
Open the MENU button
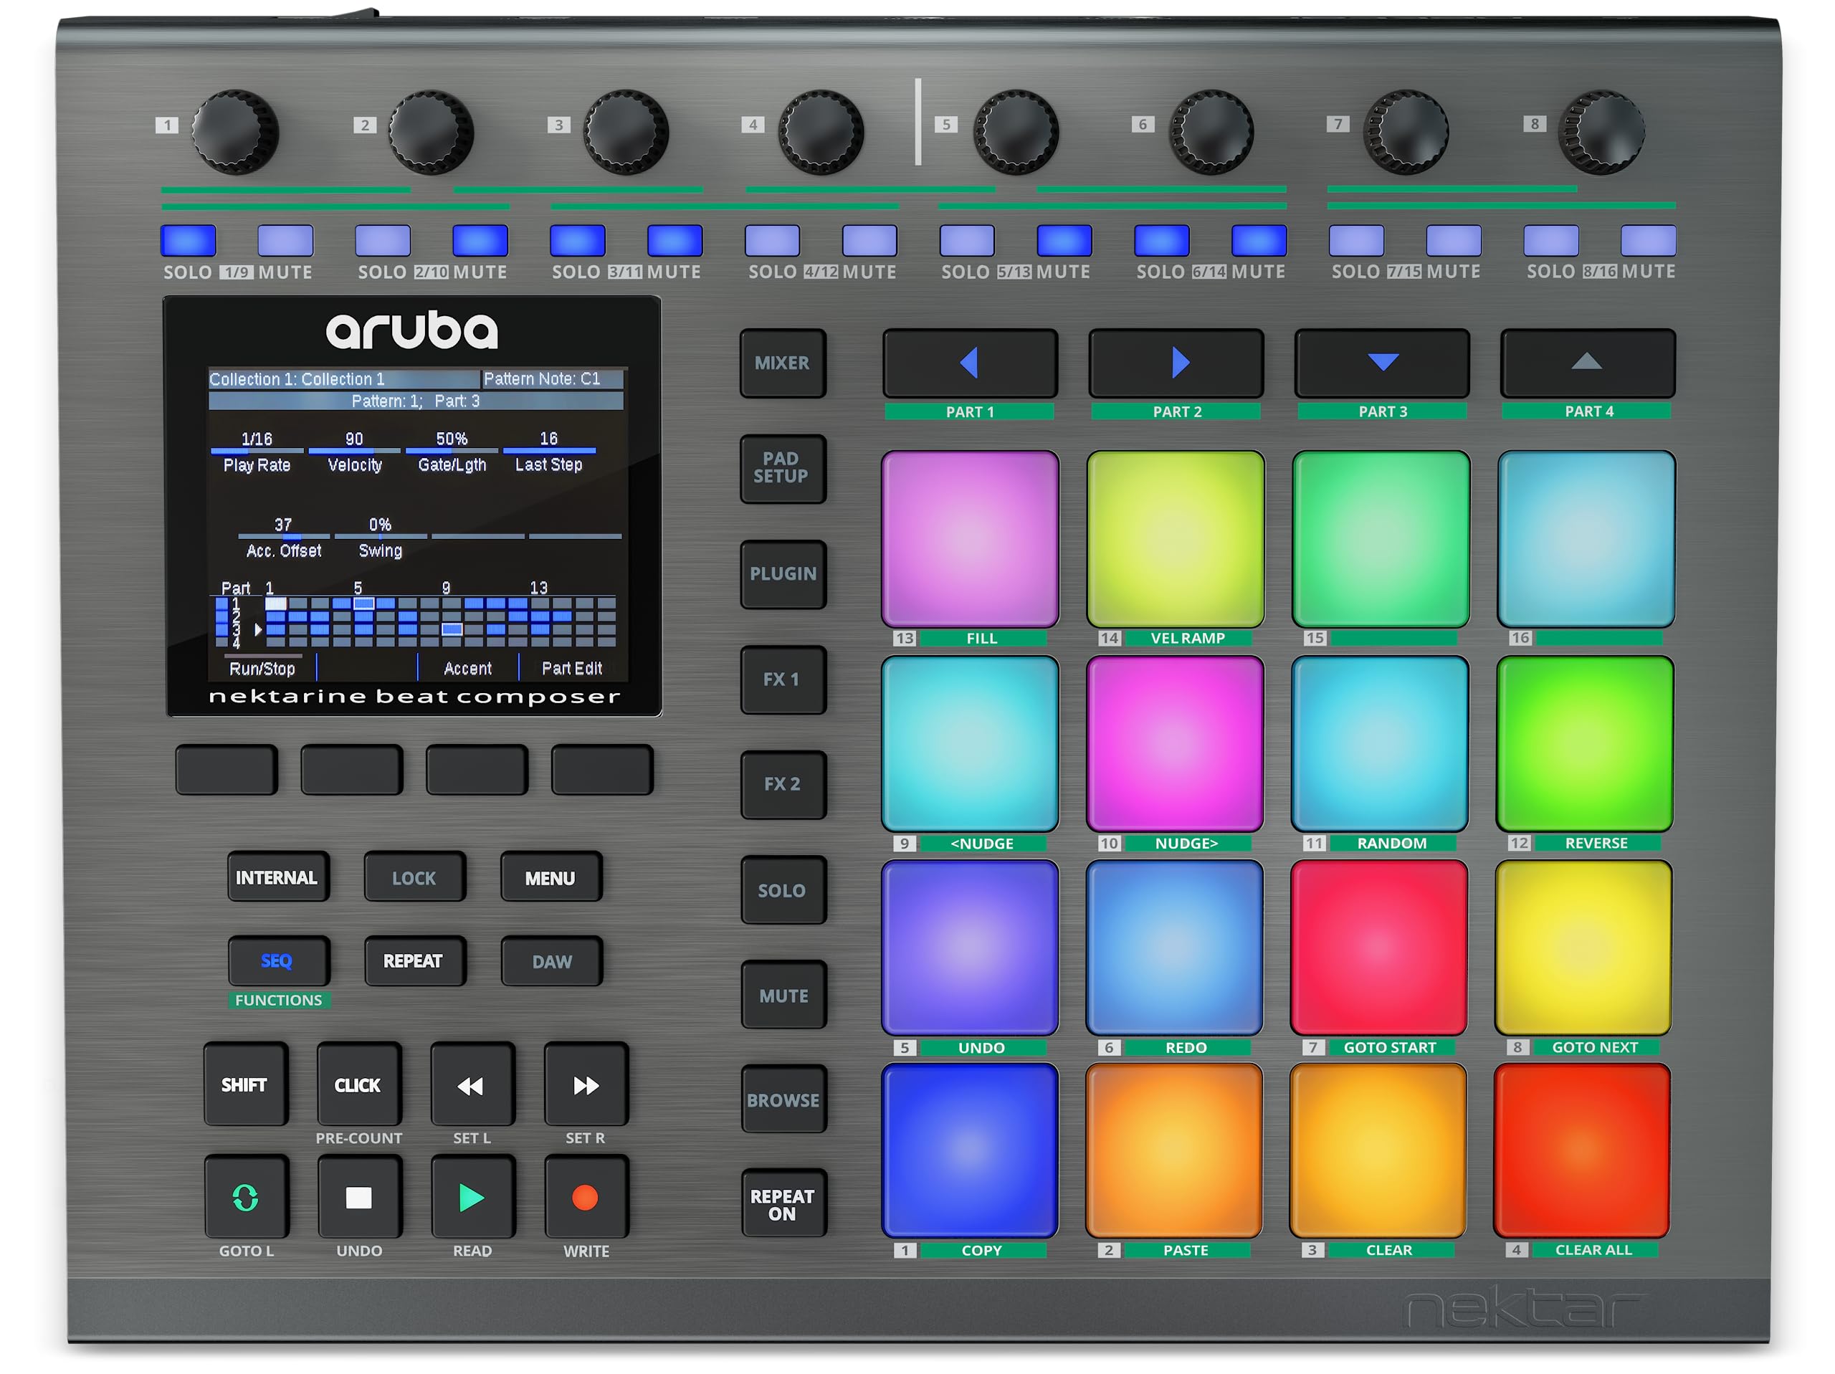(549, 877)
